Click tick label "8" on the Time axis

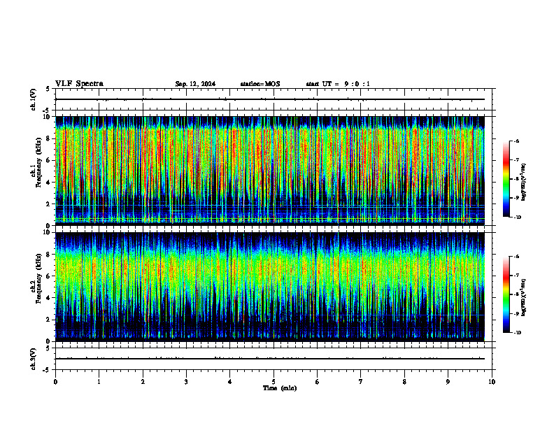point(404,382)
